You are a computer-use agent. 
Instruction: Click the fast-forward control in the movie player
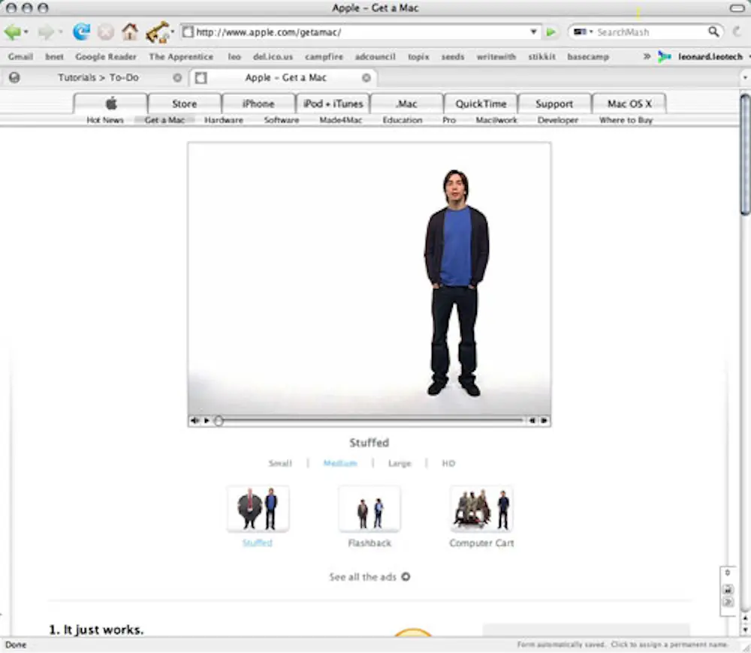545,420
